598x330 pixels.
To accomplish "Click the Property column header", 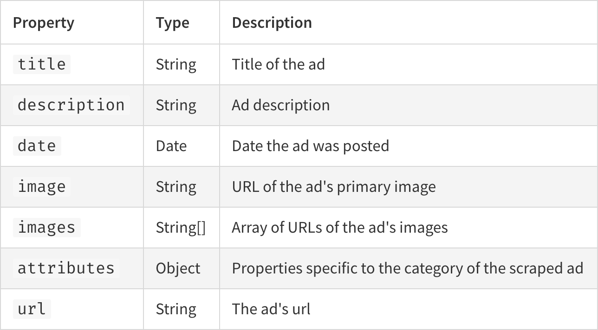I will click(44, 23).
